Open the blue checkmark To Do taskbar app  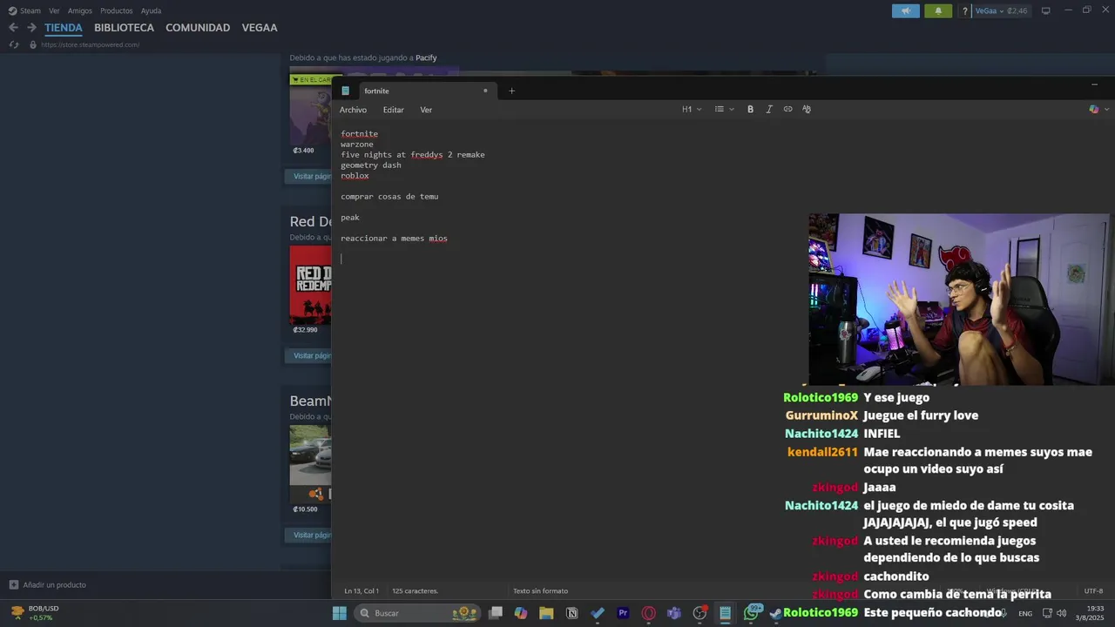(598, 613)
